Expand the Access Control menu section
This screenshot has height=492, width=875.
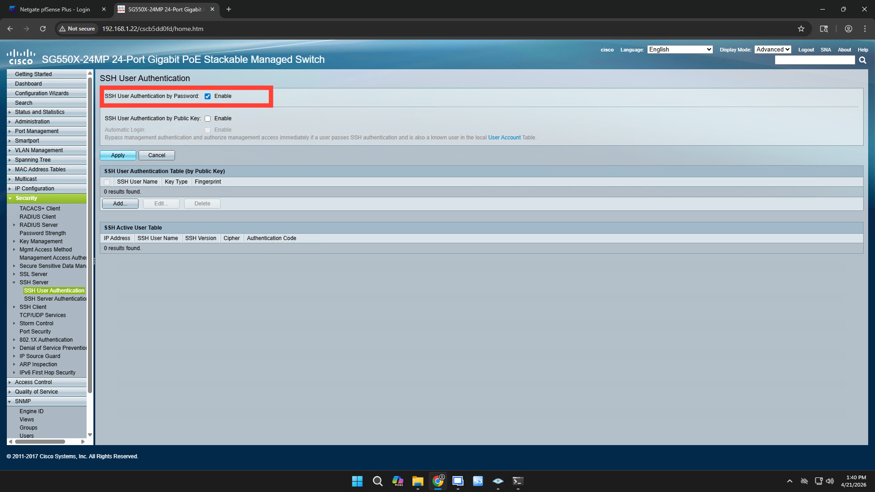pyautogui.click(x=33, y=382)
